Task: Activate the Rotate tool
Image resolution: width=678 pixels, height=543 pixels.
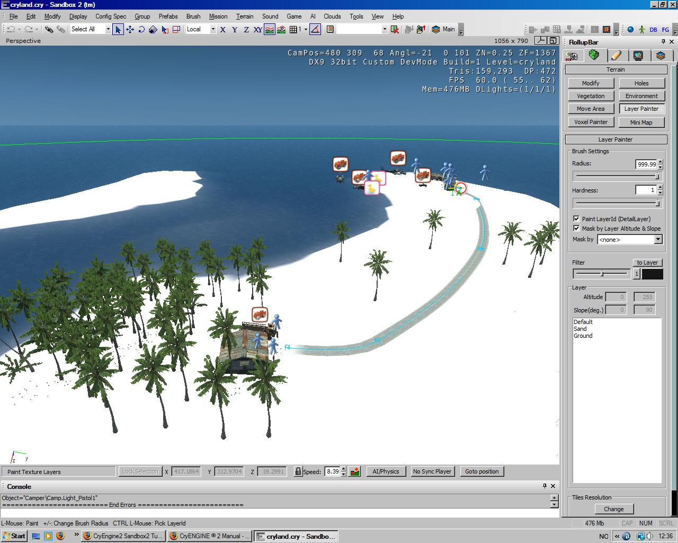Action: [141, 29]
